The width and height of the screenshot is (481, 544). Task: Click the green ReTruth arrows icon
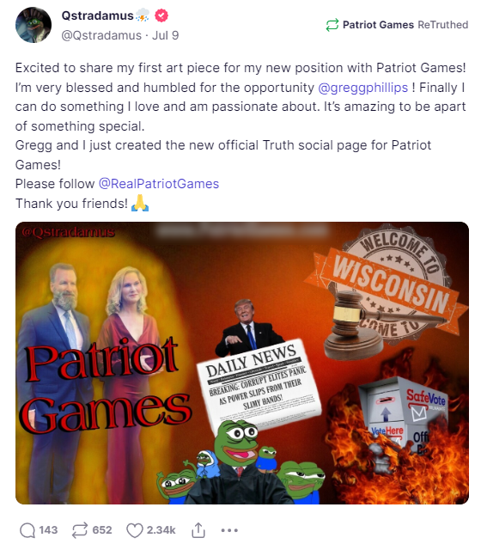coord(332,25)
